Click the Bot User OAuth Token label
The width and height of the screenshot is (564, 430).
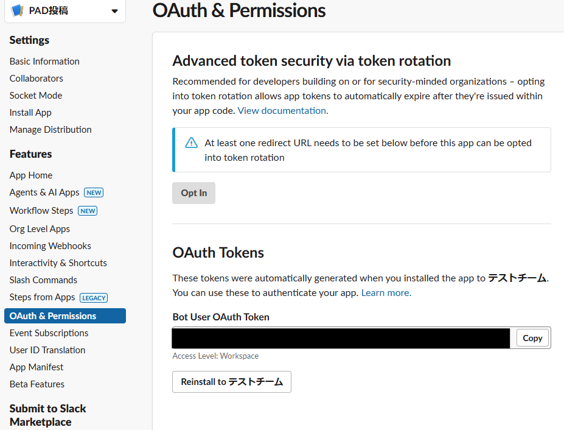click(221, 317)
